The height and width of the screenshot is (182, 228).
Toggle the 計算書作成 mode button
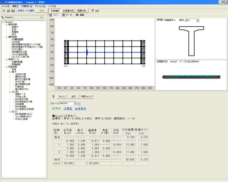[x=68, y=11]
